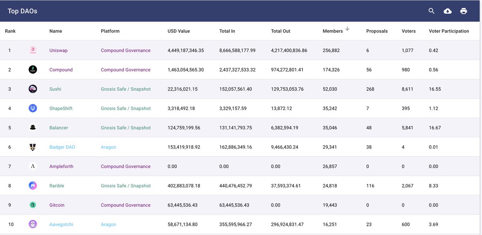
Task: Sort by the Total In column header
Action: click(x=227, y=31)
